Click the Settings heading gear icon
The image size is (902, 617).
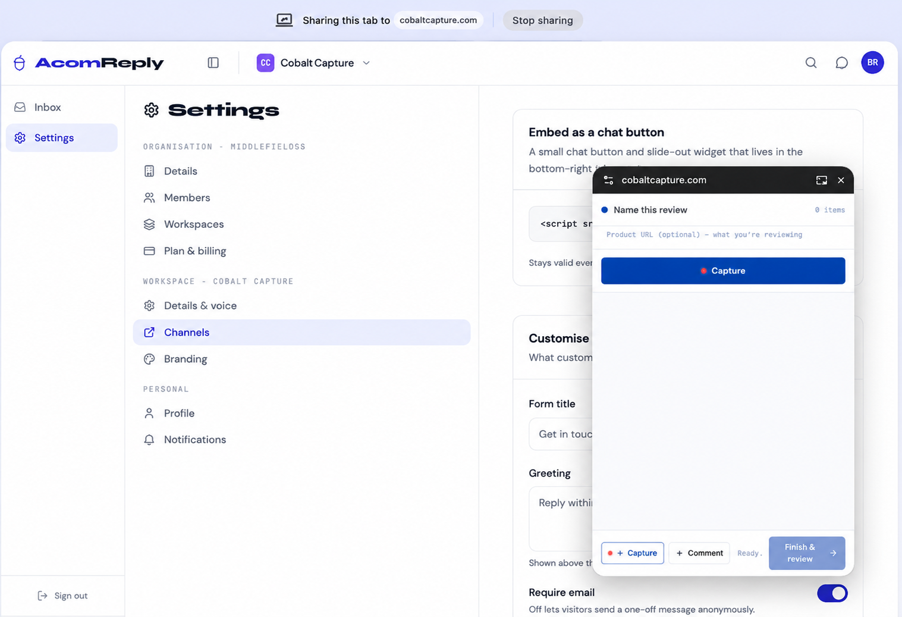click(x=152, y=110)
